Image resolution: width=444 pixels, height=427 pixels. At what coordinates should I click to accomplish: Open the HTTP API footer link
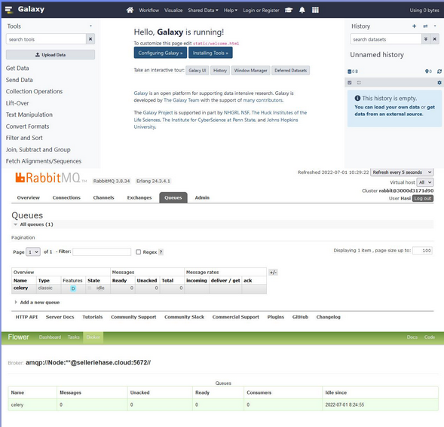26,317
